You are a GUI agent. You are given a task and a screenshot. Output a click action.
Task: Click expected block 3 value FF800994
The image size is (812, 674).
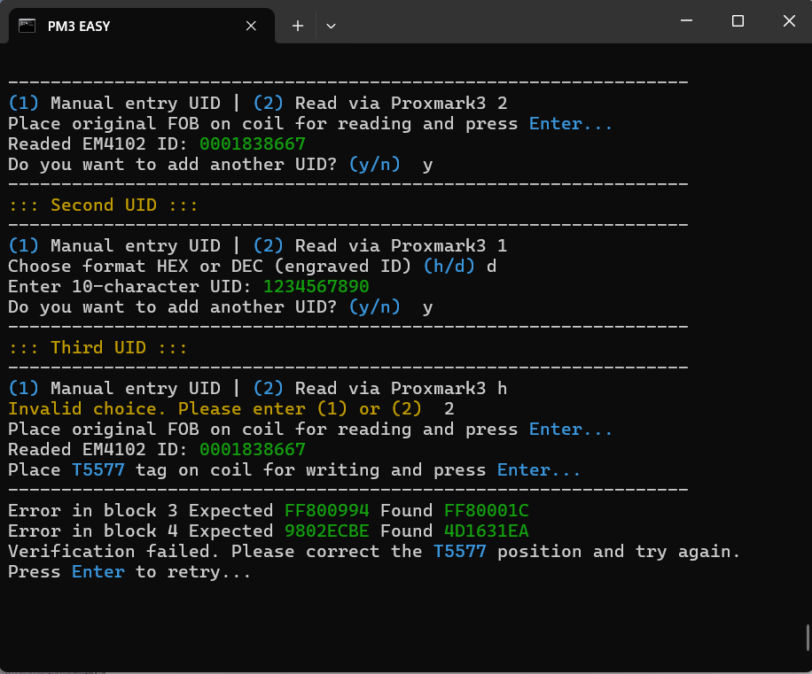327,510
